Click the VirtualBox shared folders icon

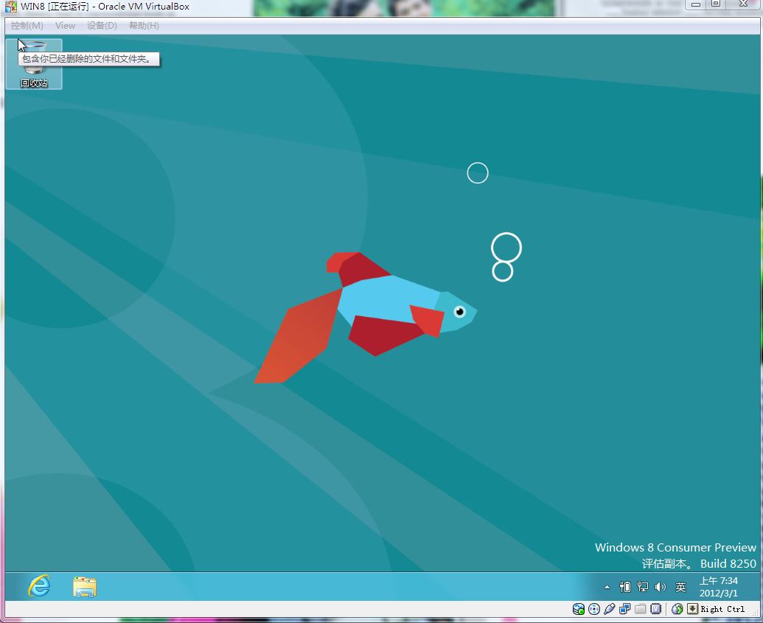[640, 609]
